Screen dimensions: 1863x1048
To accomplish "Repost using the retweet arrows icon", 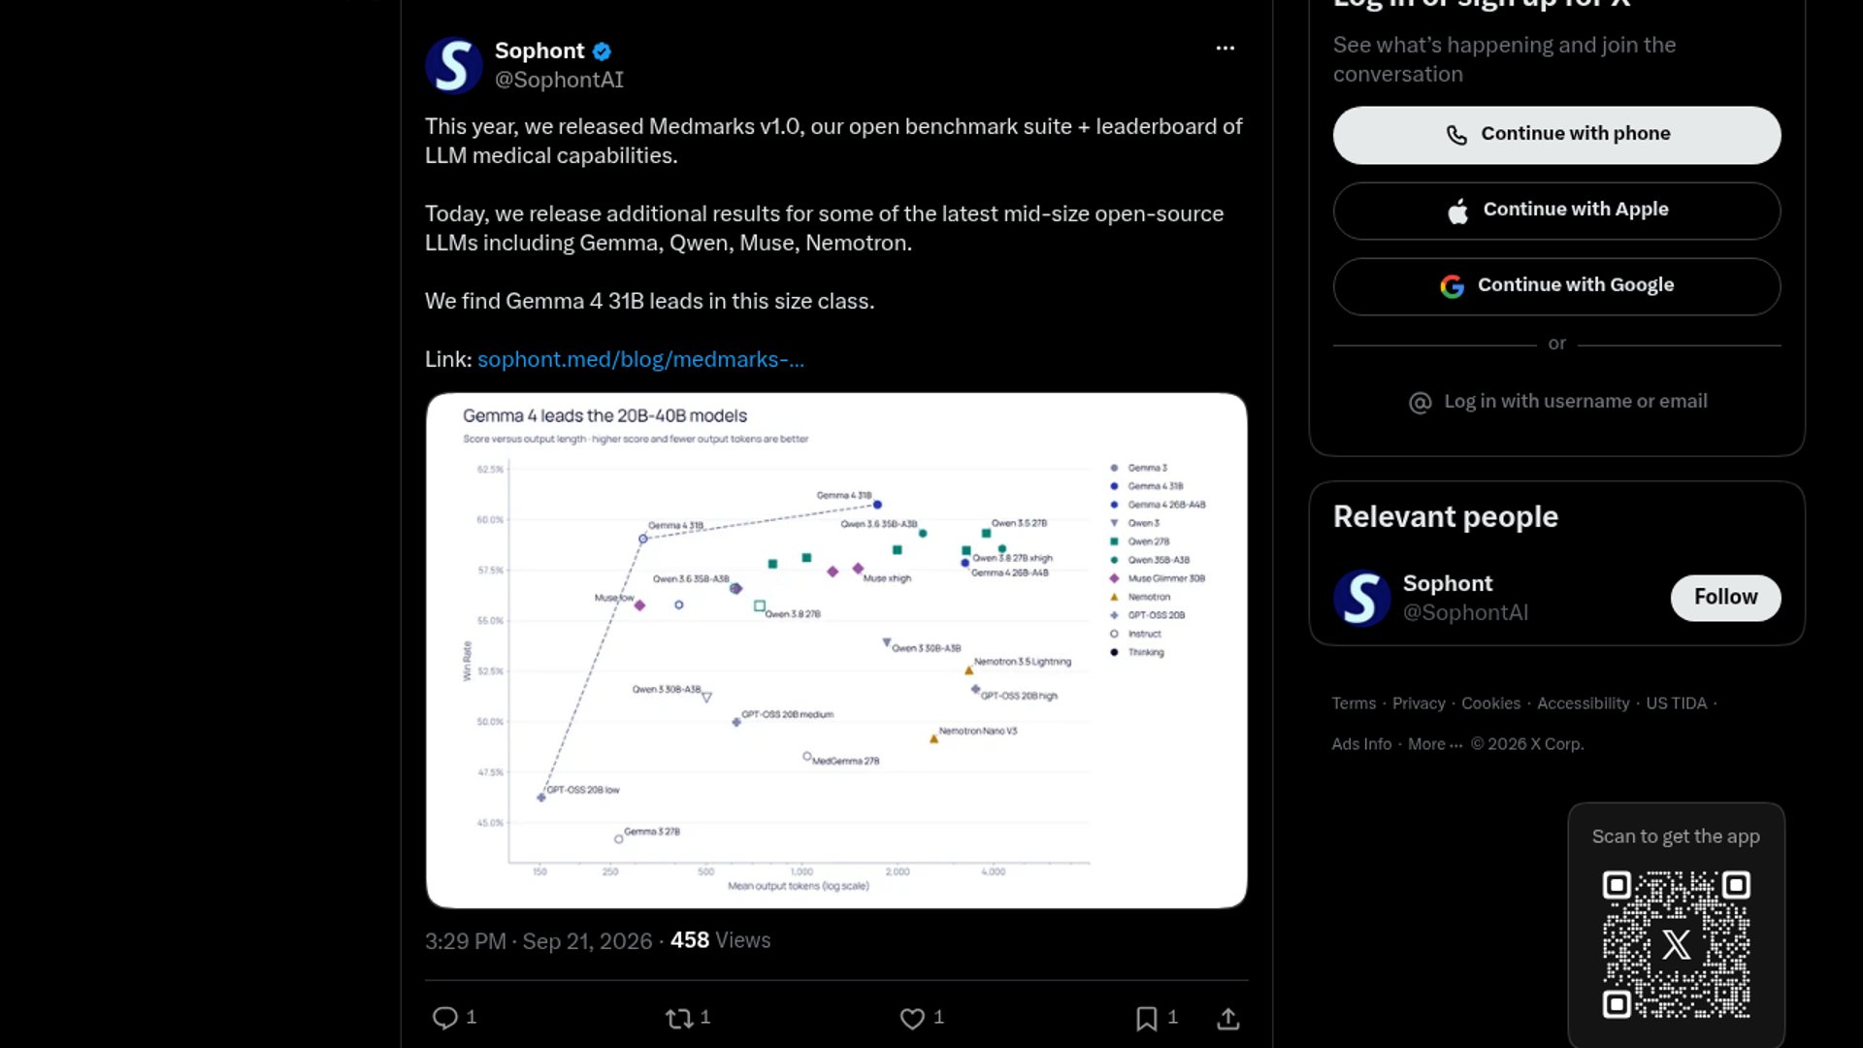I will (x=679, y=1017).
